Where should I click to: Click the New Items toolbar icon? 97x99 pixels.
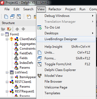pos(29,17)
